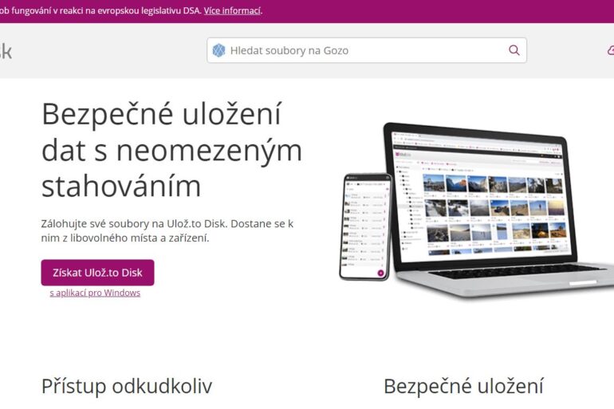Click the 'Bezpečné uložení dat' main heading
614x409 pixels.
171,150
